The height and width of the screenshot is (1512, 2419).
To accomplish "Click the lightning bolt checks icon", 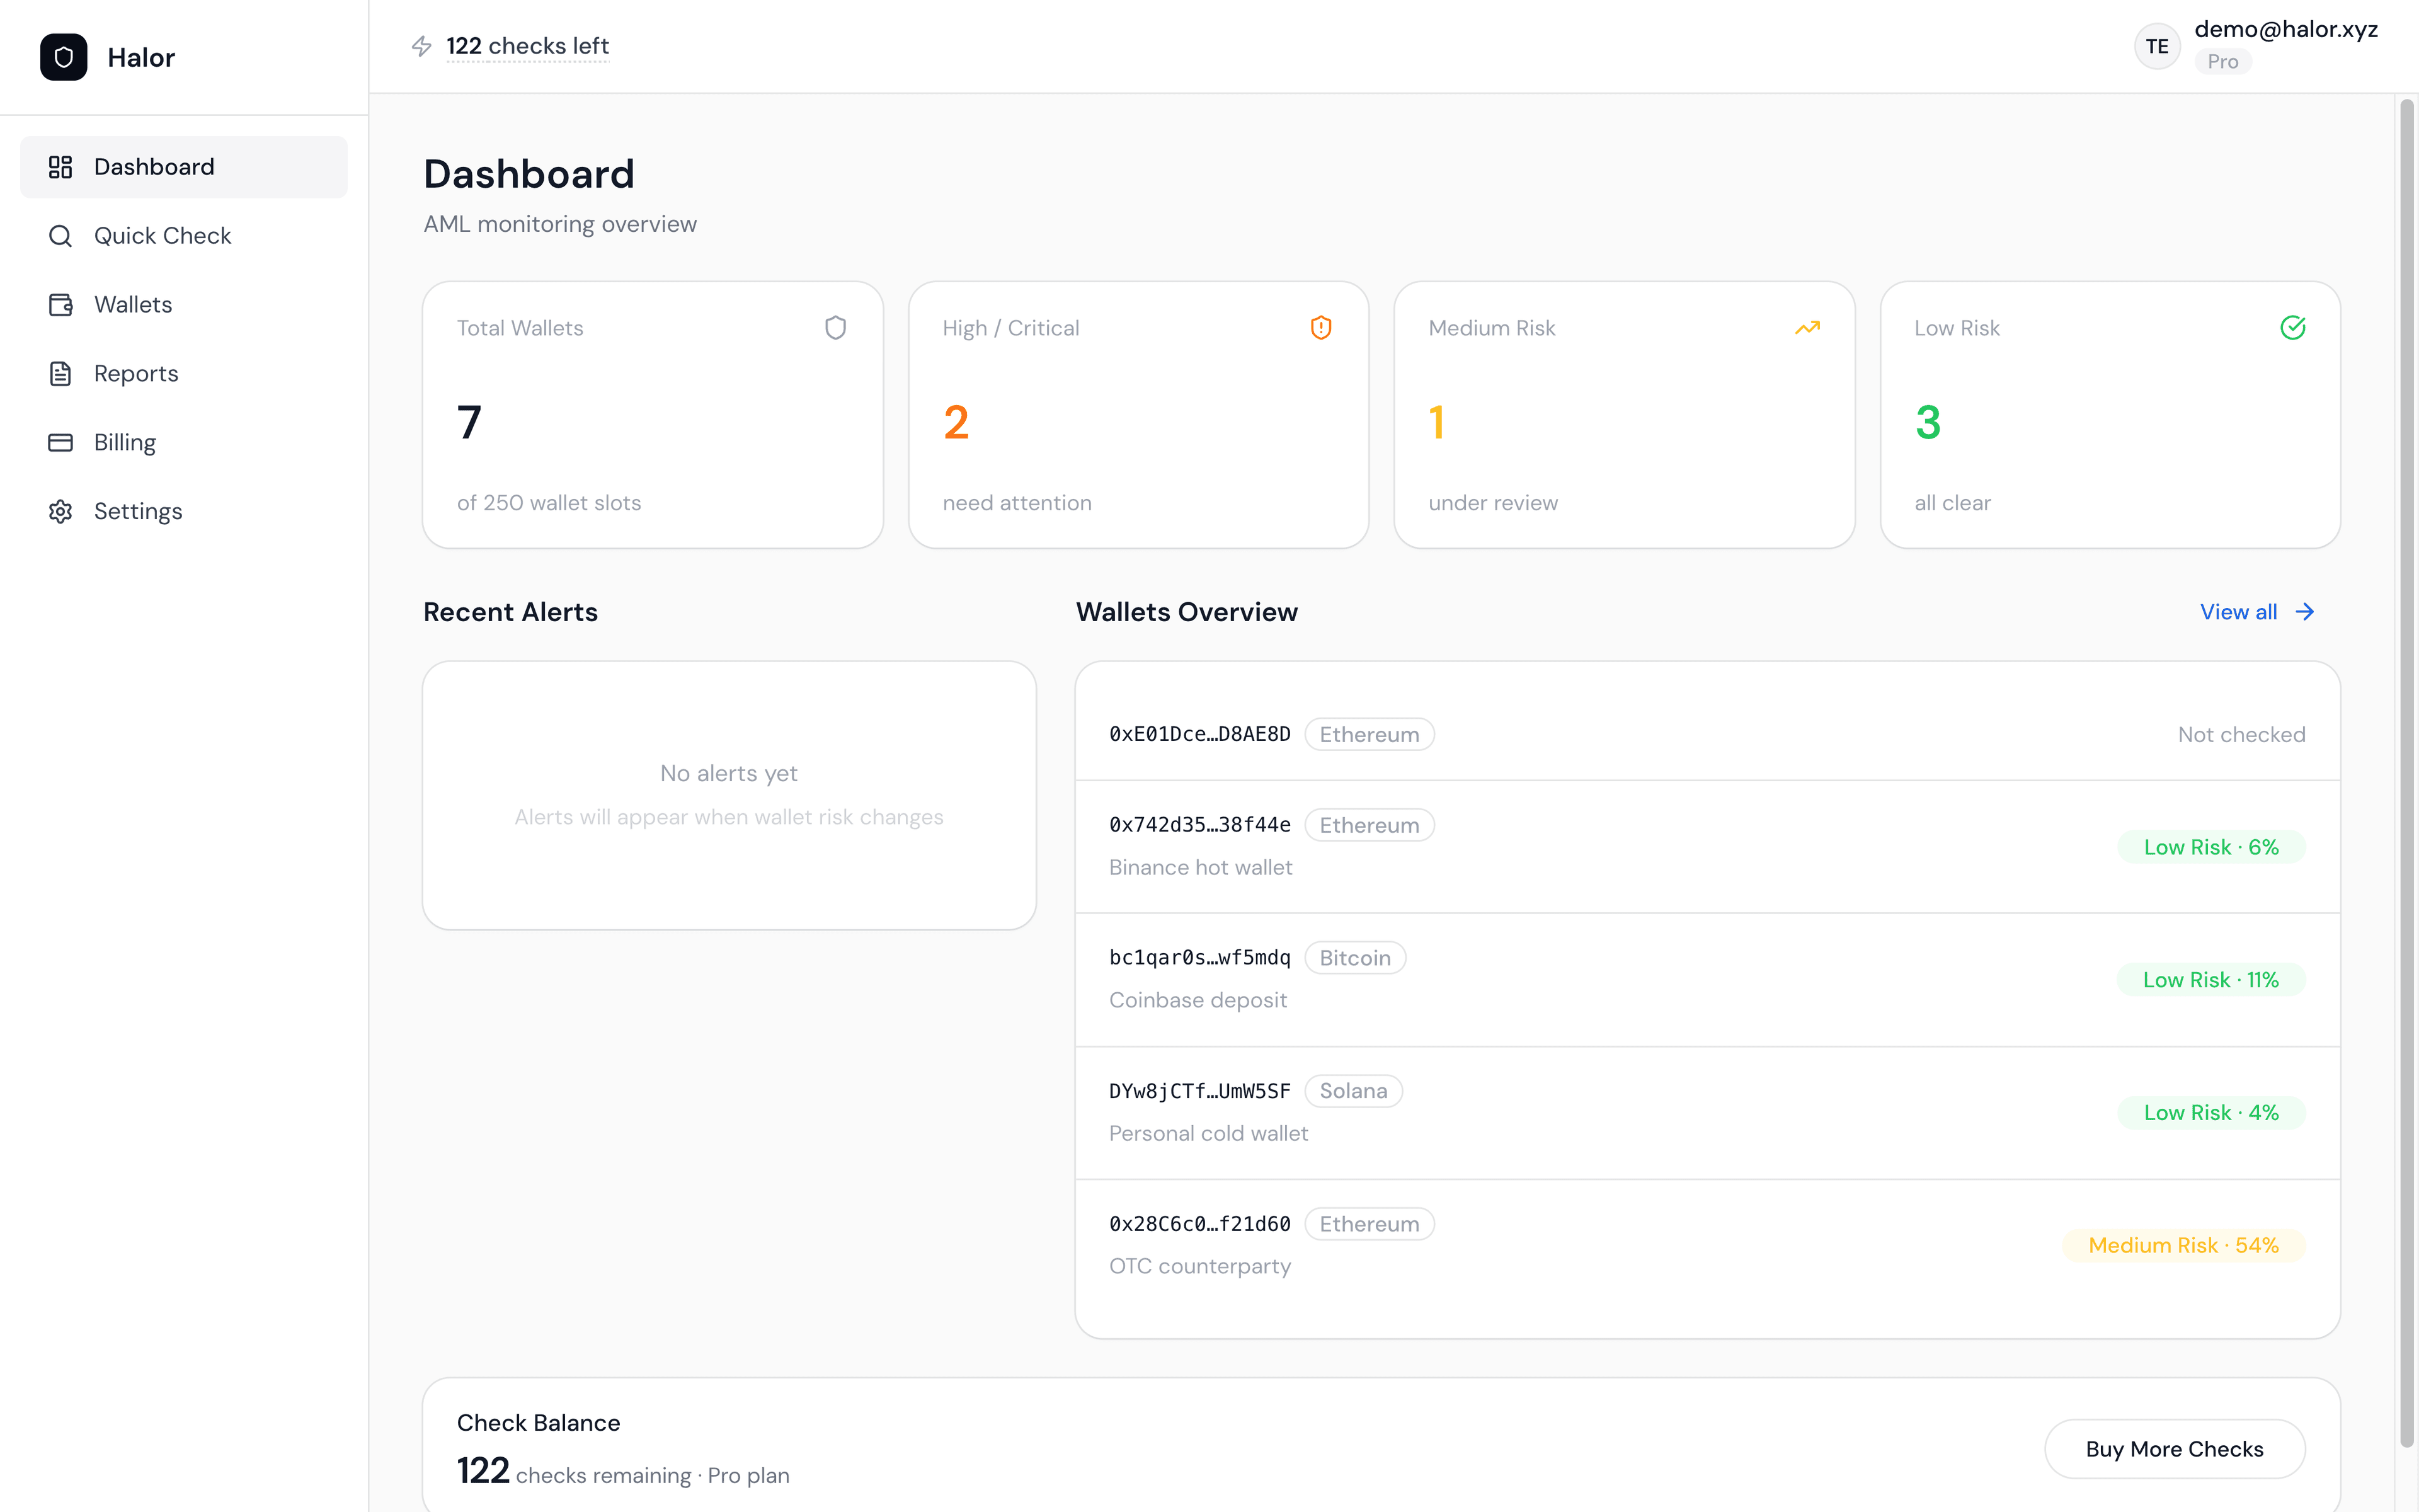I will click(422, 46).
